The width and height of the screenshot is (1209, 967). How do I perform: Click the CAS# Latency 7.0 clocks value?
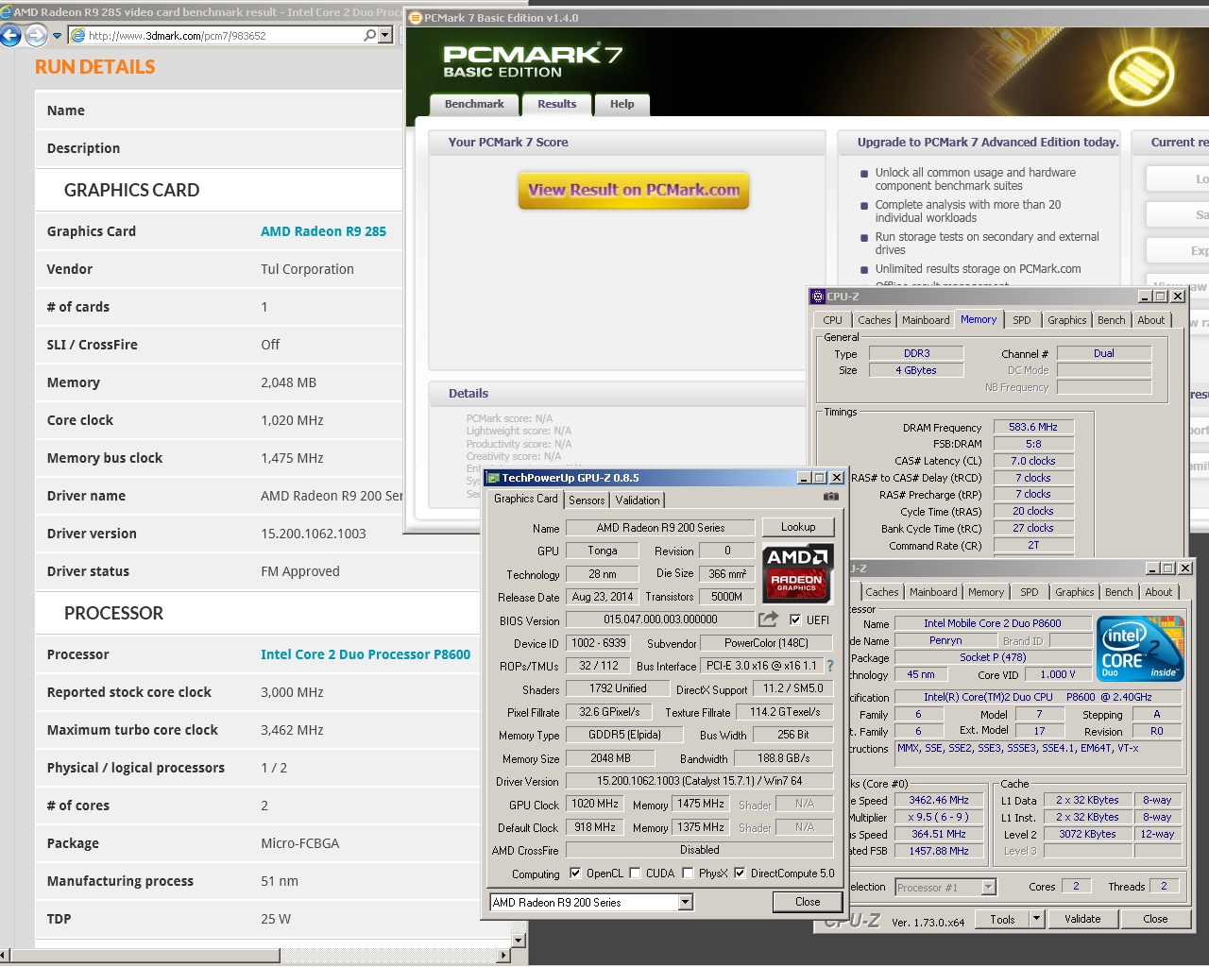click(x=1033, y=461)
